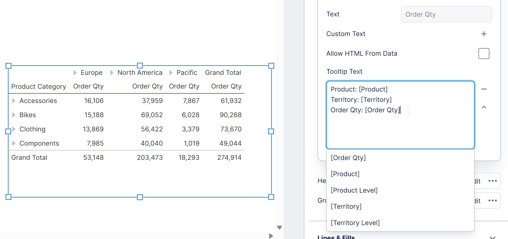
Task: Click the minus icon beside Tooltip Text box
Action: (x=484, y=89)
